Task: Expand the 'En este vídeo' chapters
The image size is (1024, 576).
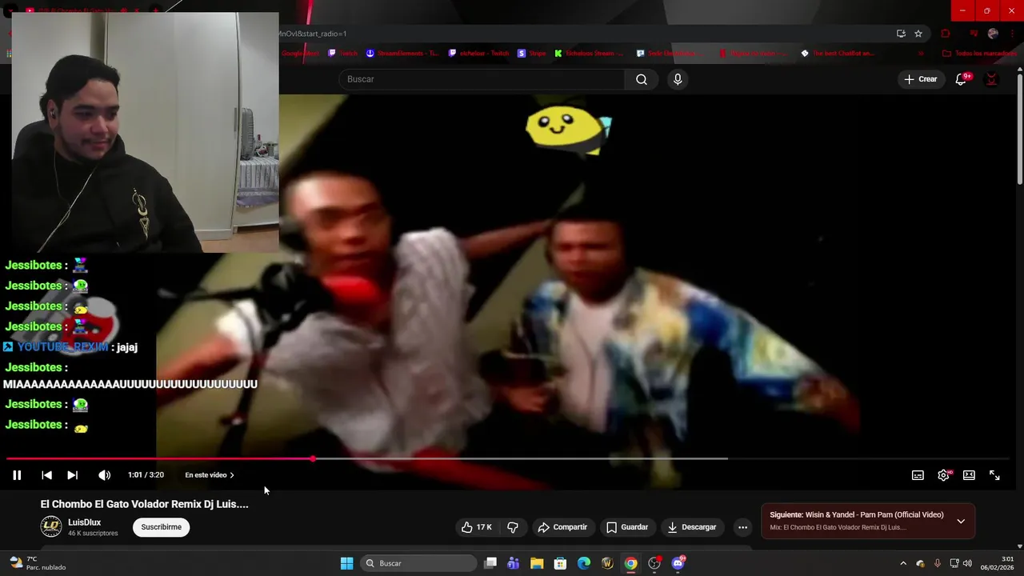Action: click(x=210, y=475)
